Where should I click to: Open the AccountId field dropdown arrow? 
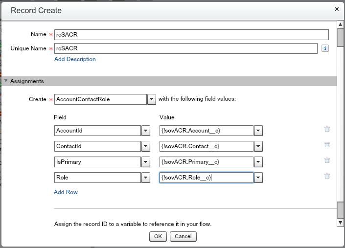coord(145,131)
